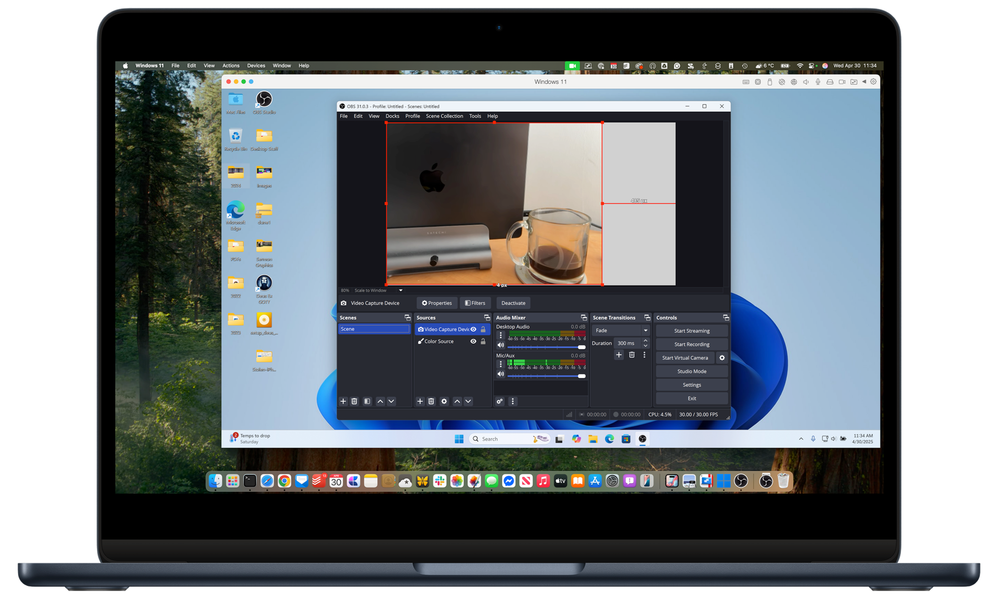This screenshot has height=599, width=998.
Task: Toggle Studio Mode
Action: click(x=692, y=371)
